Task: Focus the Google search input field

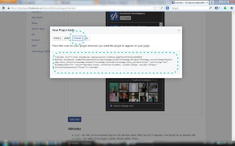Action: click(189, 8)
